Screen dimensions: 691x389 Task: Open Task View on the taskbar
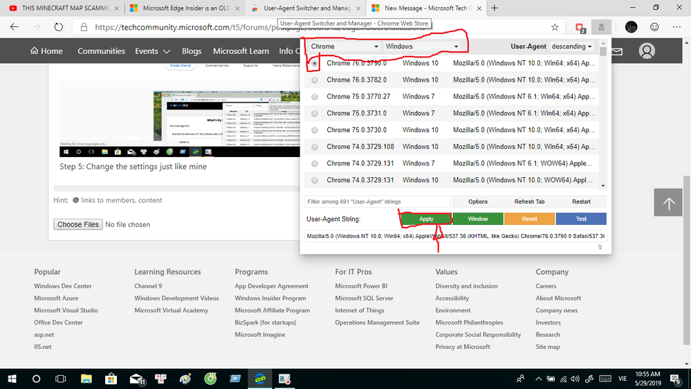60,379
